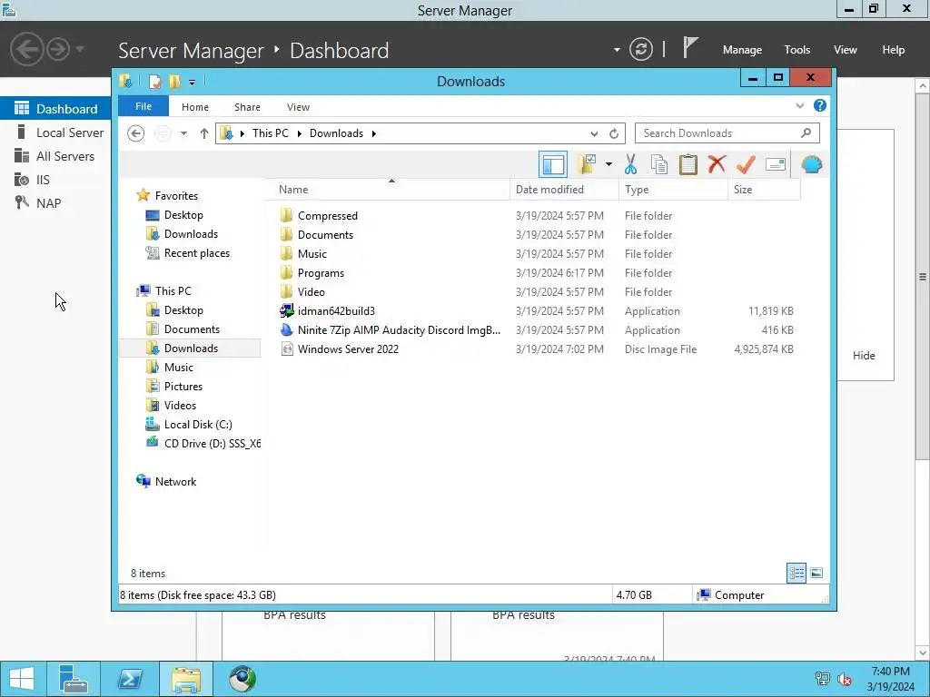Open the File ribbon tab
930x697 pixels.
(143, 107)
